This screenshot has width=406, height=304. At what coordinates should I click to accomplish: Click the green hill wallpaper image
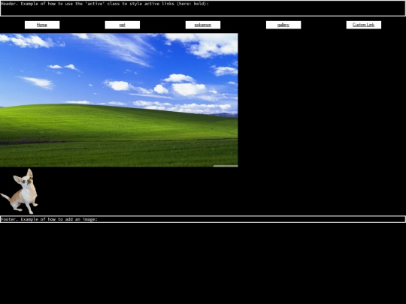pyautogui.click(x=119, y=100)
